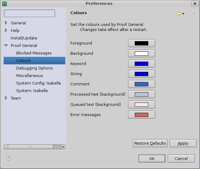
Task: Select System: Isabelle tree item
Action: (32, 91)
